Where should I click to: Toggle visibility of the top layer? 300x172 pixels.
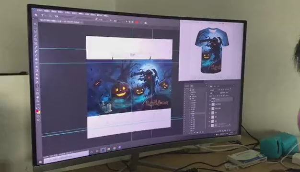click(210, 100)
